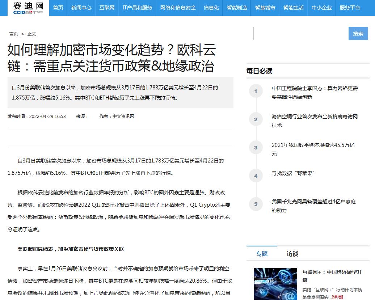Viewport: 375px width, 300px height.
Task: Click the CCIDnet site logo
Action: 28,8
